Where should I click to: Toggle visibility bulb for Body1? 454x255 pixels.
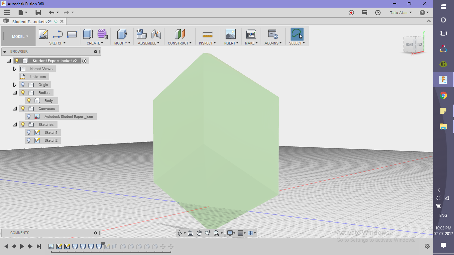tap(29, 101)
